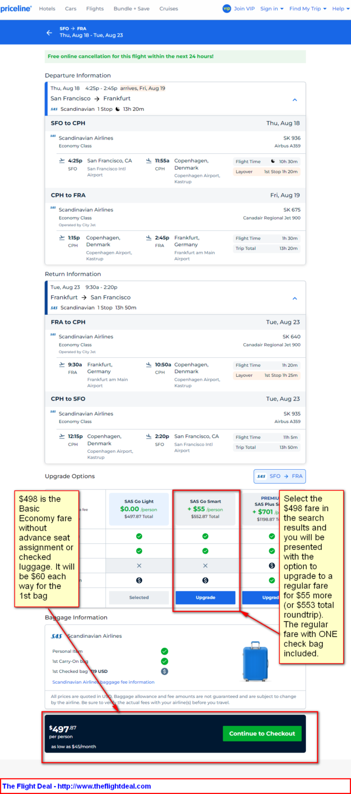Click flight number SK 640
351x794 pixels.
pos(292,336)
